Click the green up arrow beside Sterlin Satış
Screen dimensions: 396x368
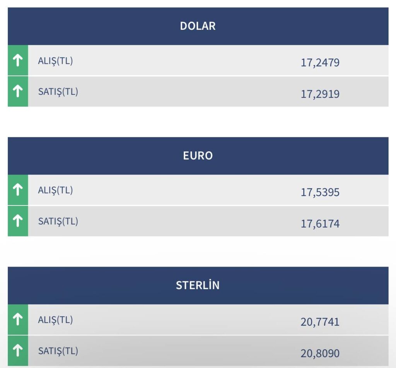(18, 351)
